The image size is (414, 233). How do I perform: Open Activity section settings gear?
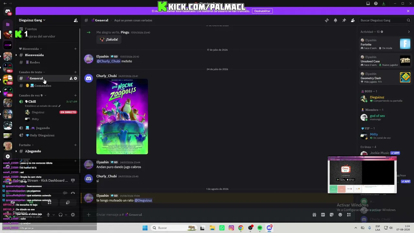(382, 32)
